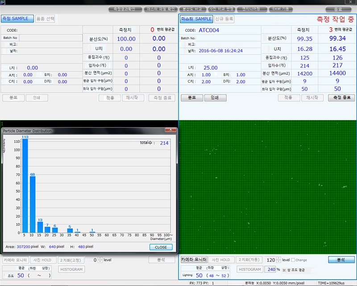This screenshot has width=357, height=286.
Task: Switch to the 측정 SAMPLE tab
Action: (17, 19)
